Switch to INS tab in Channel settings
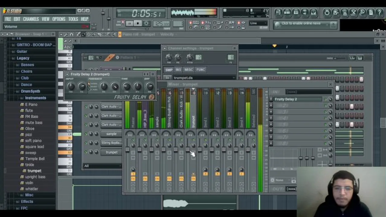 (x=178, y=70)
